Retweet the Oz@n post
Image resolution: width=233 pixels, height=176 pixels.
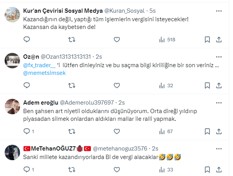[x=72, y=85]
